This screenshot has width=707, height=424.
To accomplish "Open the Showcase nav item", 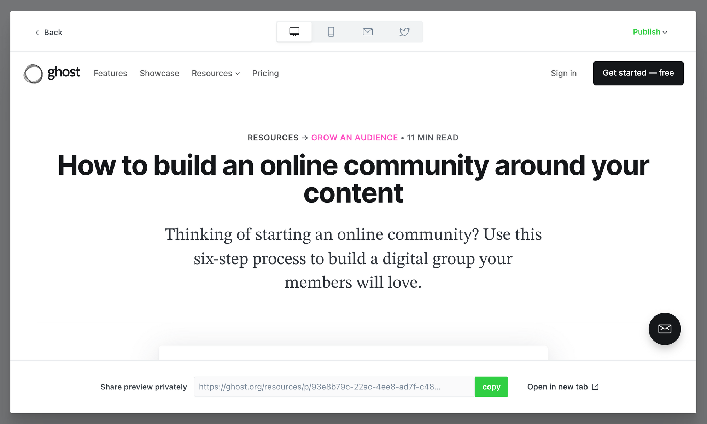I will [x=159, y=73].
